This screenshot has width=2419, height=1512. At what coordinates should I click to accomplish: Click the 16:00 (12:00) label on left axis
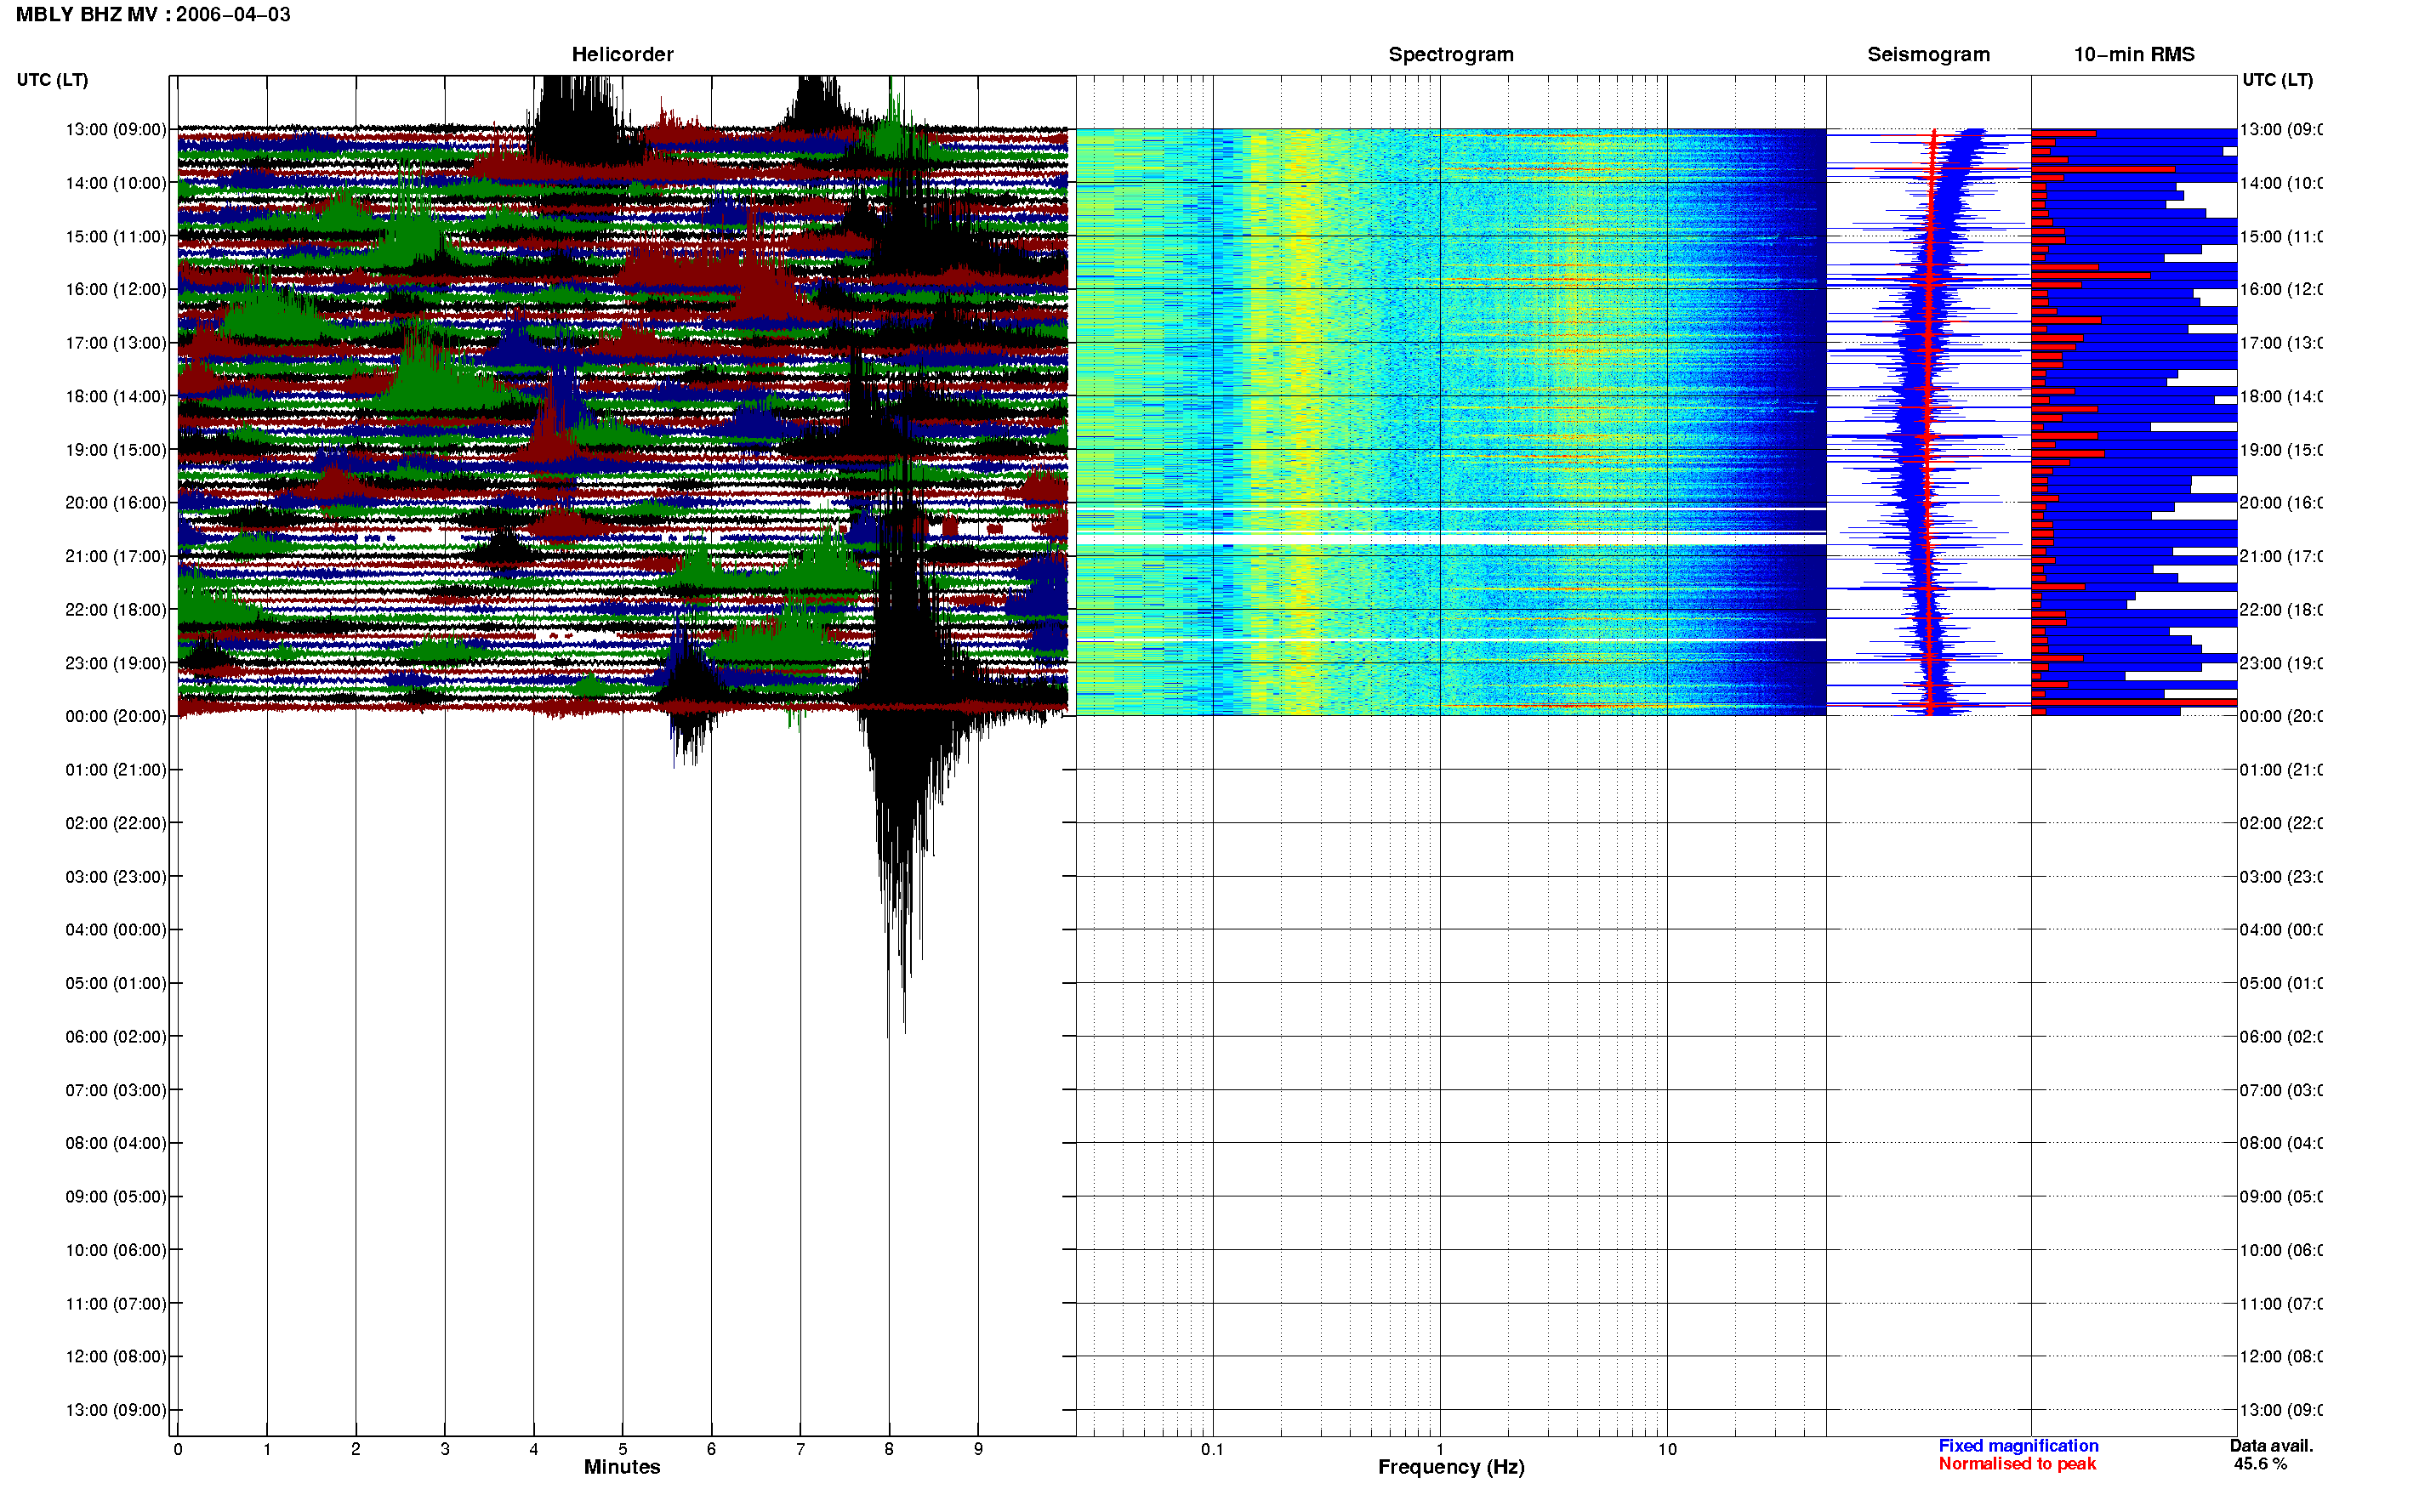click(x=116, y=290)
